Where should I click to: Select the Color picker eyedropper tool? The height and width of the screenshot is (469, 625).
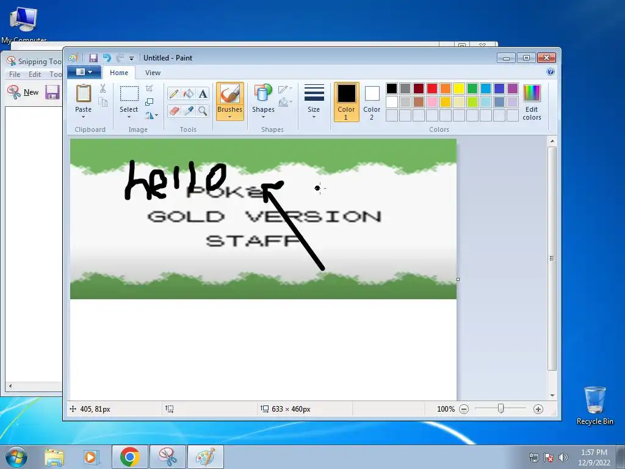pos(188,111)
